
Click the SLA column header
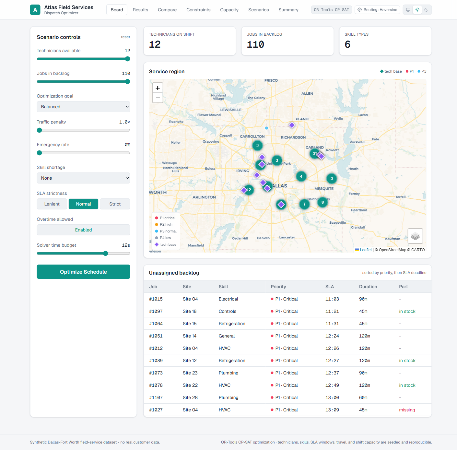click(330, 287)
